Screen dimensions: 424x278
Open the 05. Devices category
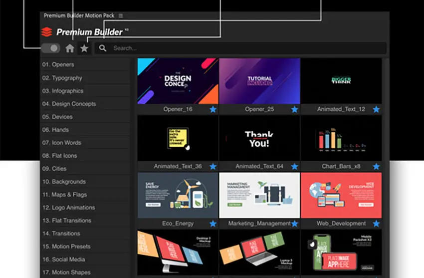tap(85, 117)
